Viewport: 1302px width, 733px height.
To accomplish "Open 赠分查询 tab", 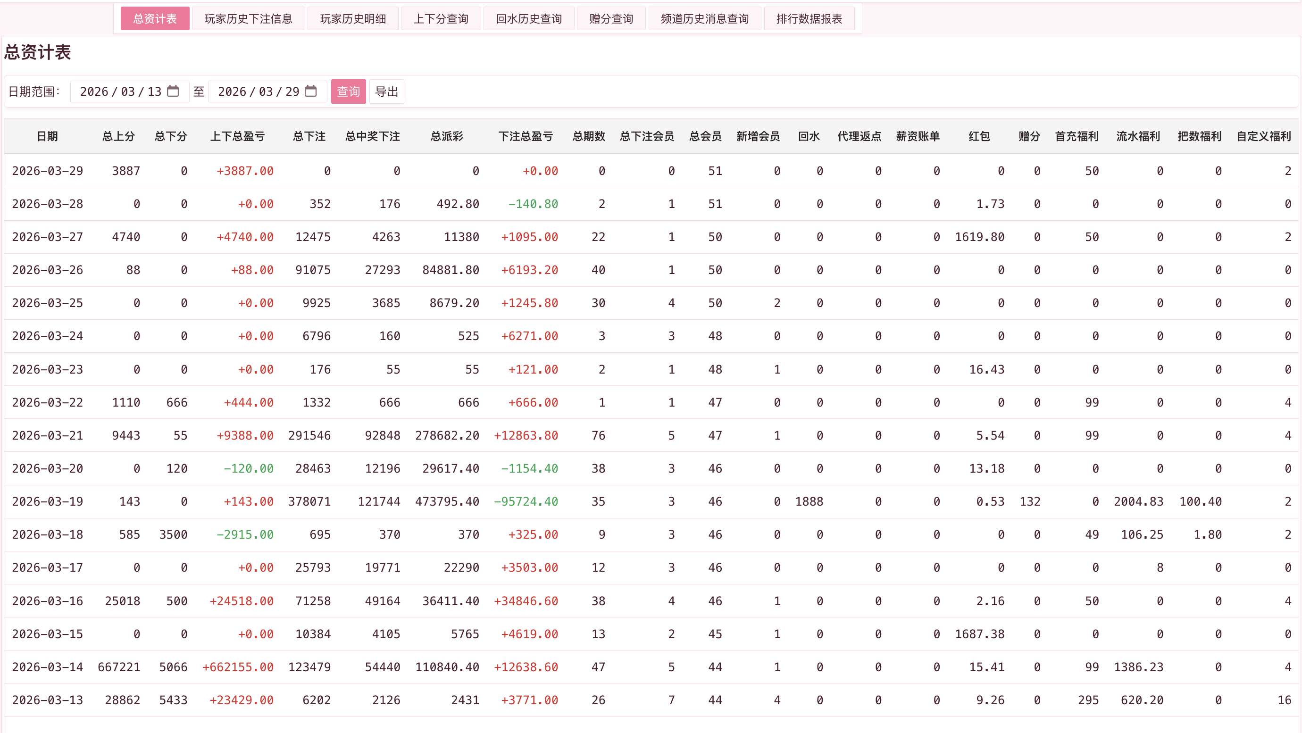I will 611,19.
